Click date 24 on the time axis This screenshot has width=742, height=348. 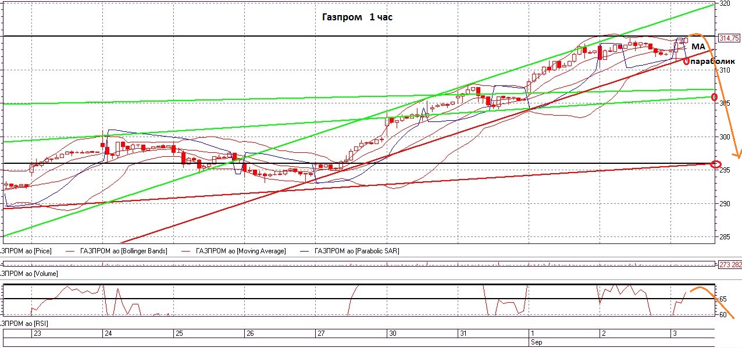[108, 333]
